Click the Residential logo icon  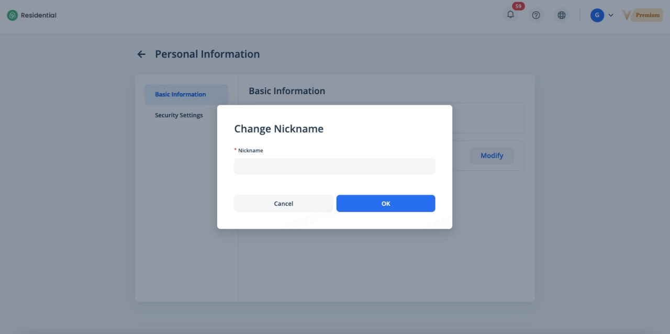[x=12, y=15]
